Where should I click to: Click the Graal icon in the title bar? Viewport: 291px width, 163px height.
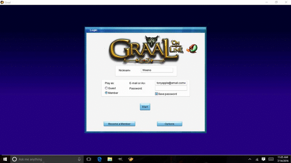click(2, 2)
